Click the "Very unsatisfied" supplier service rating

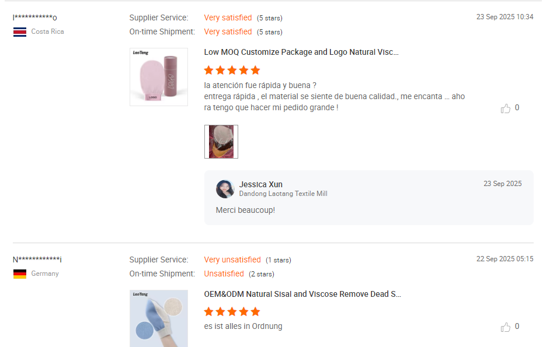(x=232, y=260)
